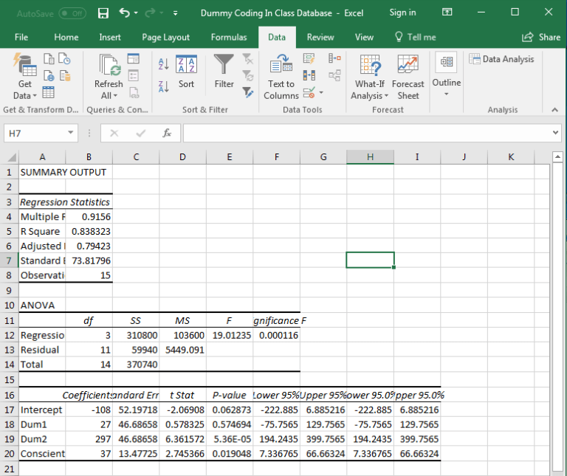The width and height of the screenshot is (567, 476).
Task: Collapse the ribbon with the arrow
Action: pos(555,110)
